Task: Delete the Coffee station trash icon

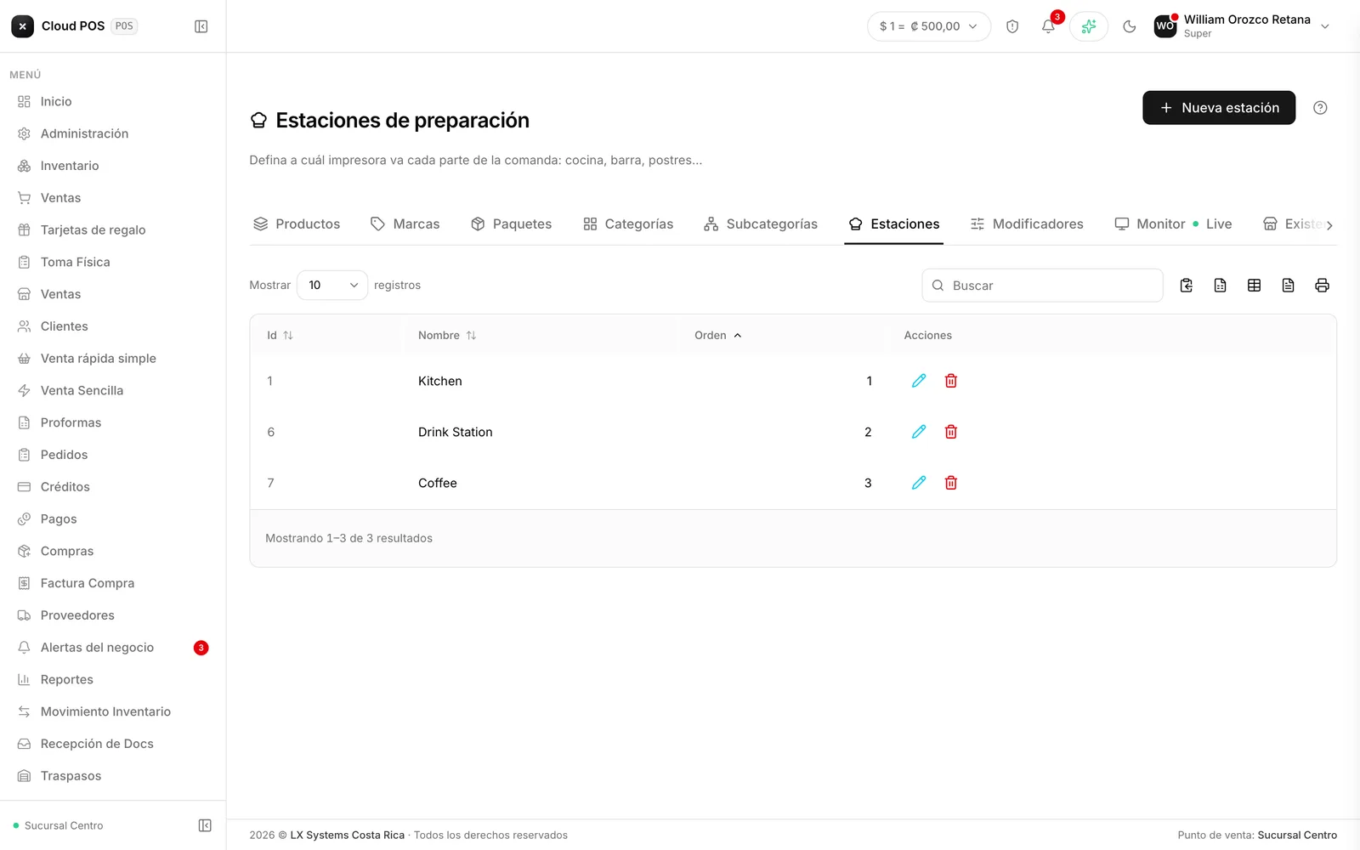Action: 951,483
